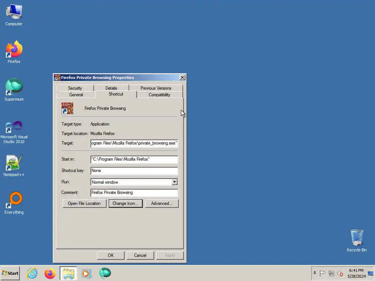Click the Properties dialog title icon
Screen dimensions: 375x281
pos(57,78)
